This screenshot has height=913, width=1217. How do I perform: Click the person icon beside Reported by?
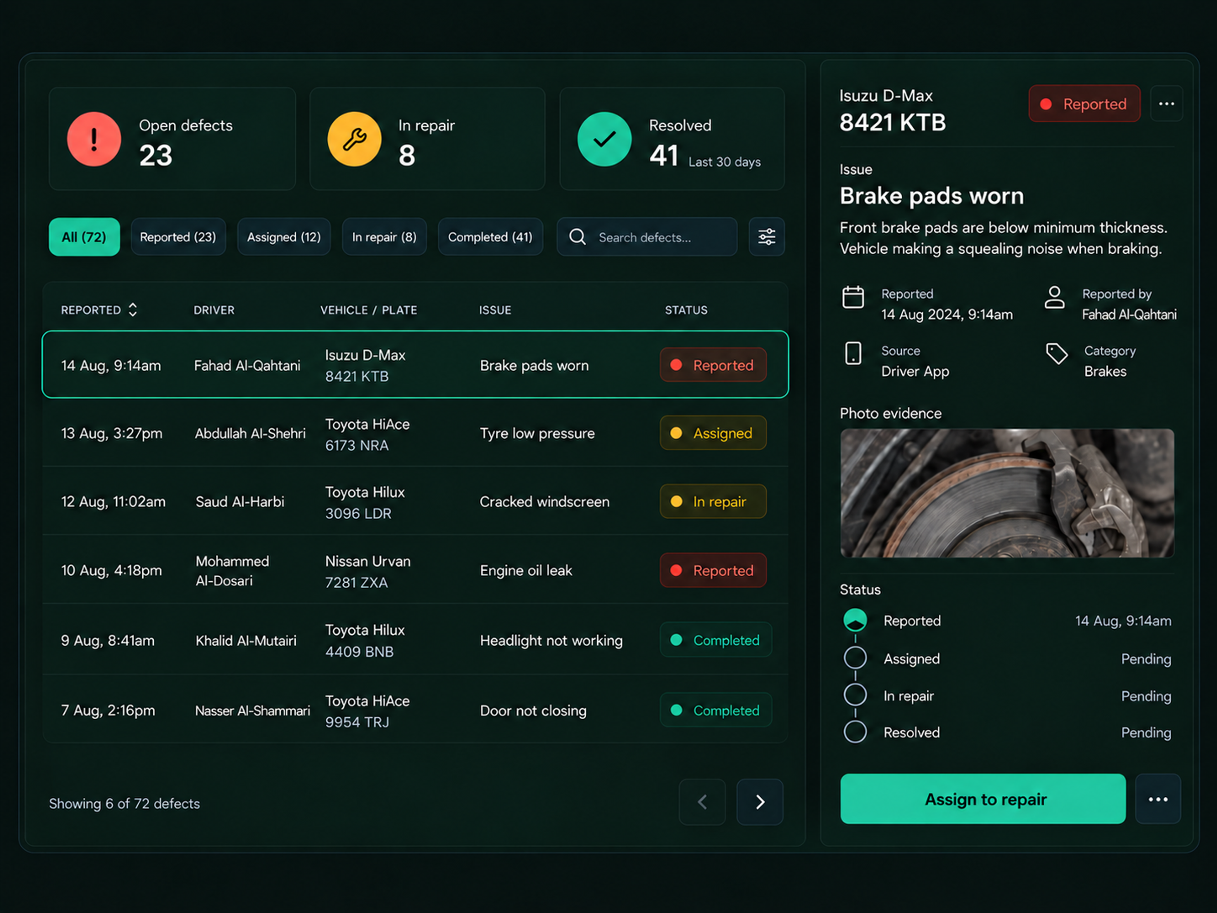[x=1054, y=297]
